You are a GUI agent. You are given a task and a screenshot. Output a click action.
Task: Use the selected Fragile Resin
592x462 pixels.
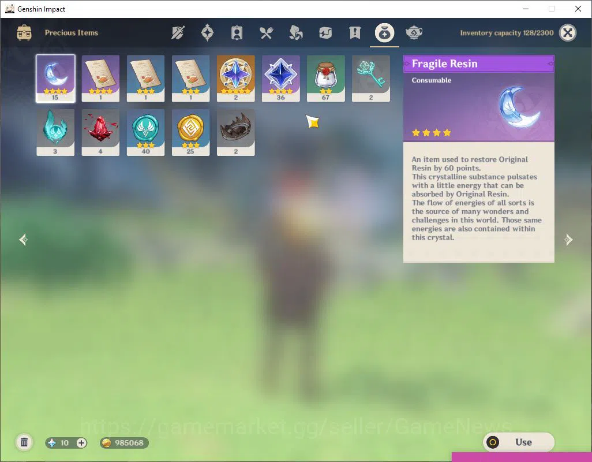pyautogui.click(x=518, y=442)
